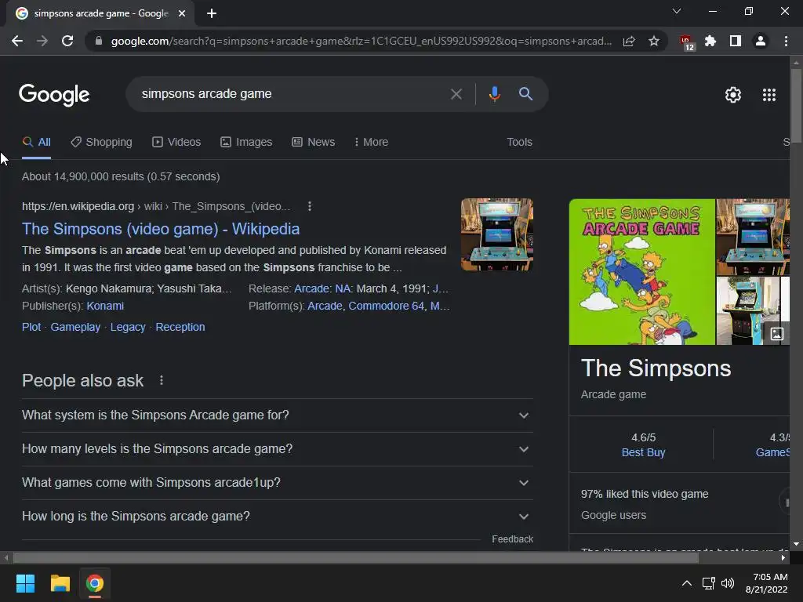This screenshot has height=602, width=803.
Task: Click the horizontal scrollbar at page bottom
Action: 356,557
